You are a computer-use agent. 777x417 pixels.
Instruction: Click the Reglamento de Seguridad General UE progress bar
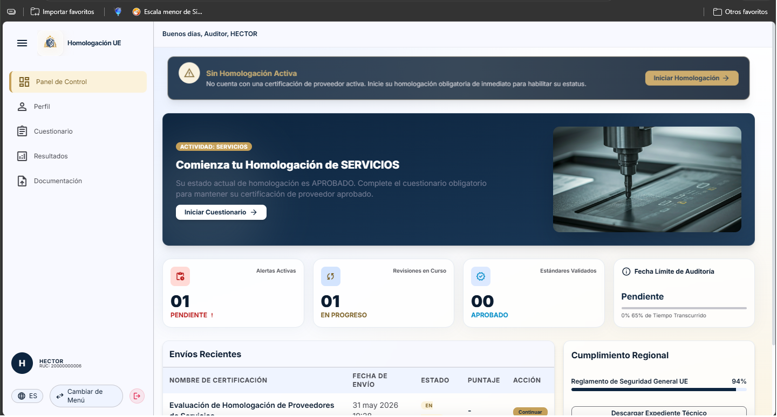point(659,390)
